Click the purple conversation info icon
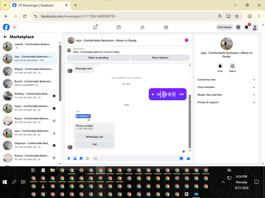Screen dimensions: 265x198 point(187,40)
